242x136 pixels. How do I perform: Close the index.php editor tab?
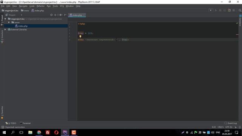pyautogui.click(x=84, y=15)
